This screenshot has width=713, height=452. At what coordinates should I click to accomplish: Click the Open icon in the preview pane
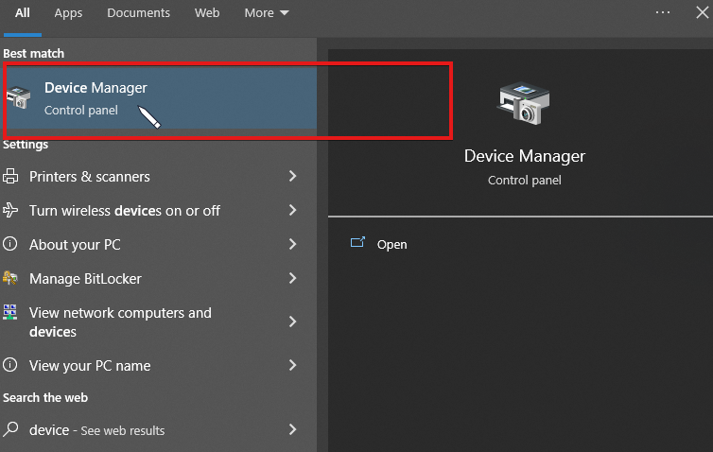tap(357, 243)
